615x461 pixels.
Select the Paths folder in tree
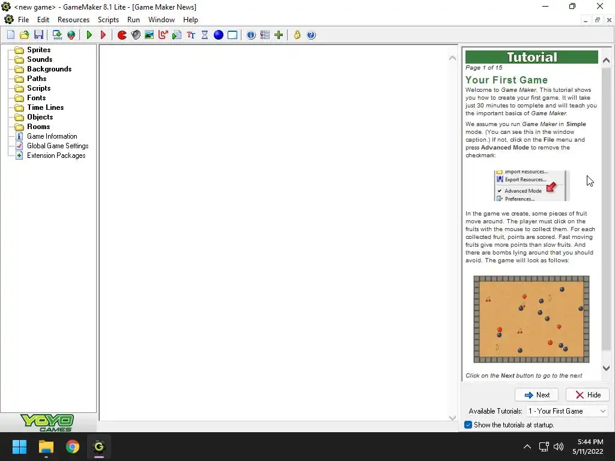click(37, 79)
